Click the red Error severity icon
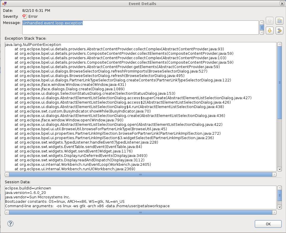Viewport: 286px width, 233px height. tap(25, 17)
